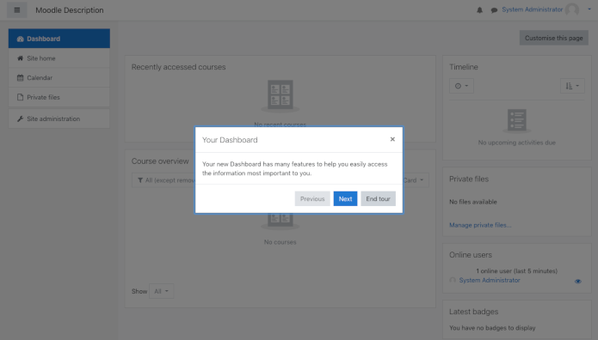Go to Dashboard in side navigation
This screenshot has width=598, height=340.
point(59,39)
